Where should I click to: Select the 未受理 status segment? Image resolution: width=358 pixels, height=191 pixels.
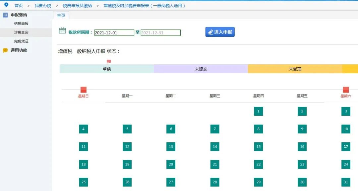[x=295, y=69]
